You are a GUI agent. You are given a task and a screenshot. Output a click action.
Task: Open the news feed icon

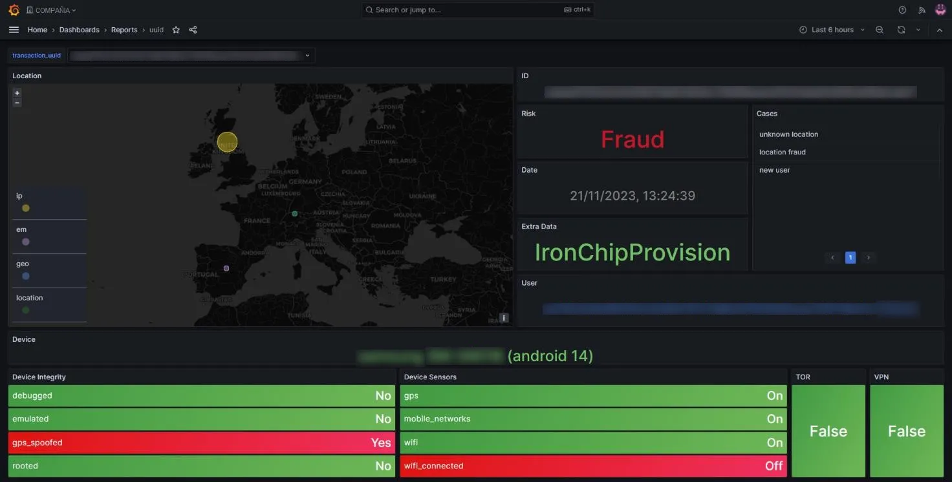(x=922, y=10)
